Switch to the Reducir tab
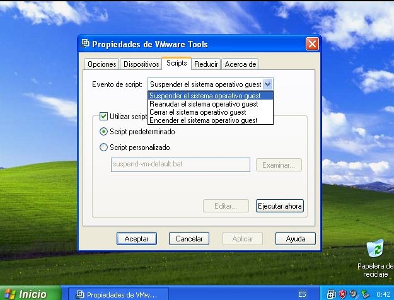Image resolution: width=394 pixels, height=300 pixels. 206,64
